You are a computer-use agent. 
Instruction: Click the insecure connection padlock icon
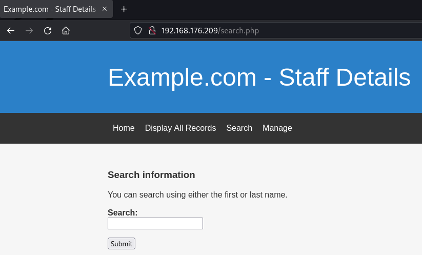(152, 31)
